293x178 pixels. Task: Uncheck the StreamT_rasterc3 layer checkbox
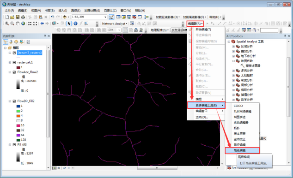click(14, 53)
